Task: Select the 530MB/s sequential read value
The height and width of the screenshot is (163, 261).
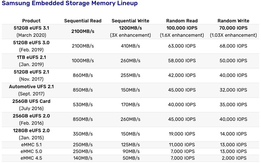Action: [83, 105]
